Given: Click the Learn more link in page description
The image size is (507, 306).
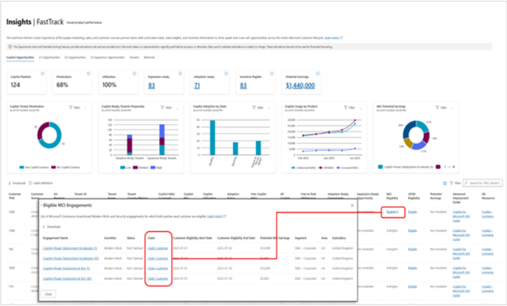Looking at the screenshot, I should (334, 38).
